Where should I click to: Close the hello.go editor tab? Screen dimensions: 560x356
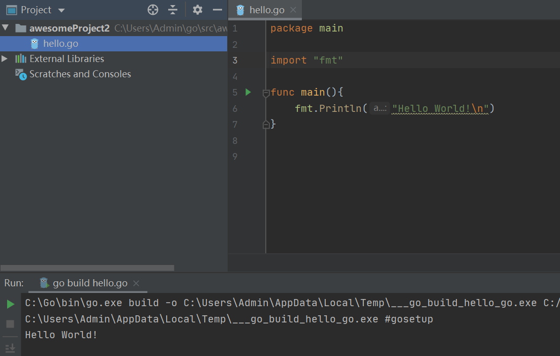pyautogui.click(x=293, y=10)
